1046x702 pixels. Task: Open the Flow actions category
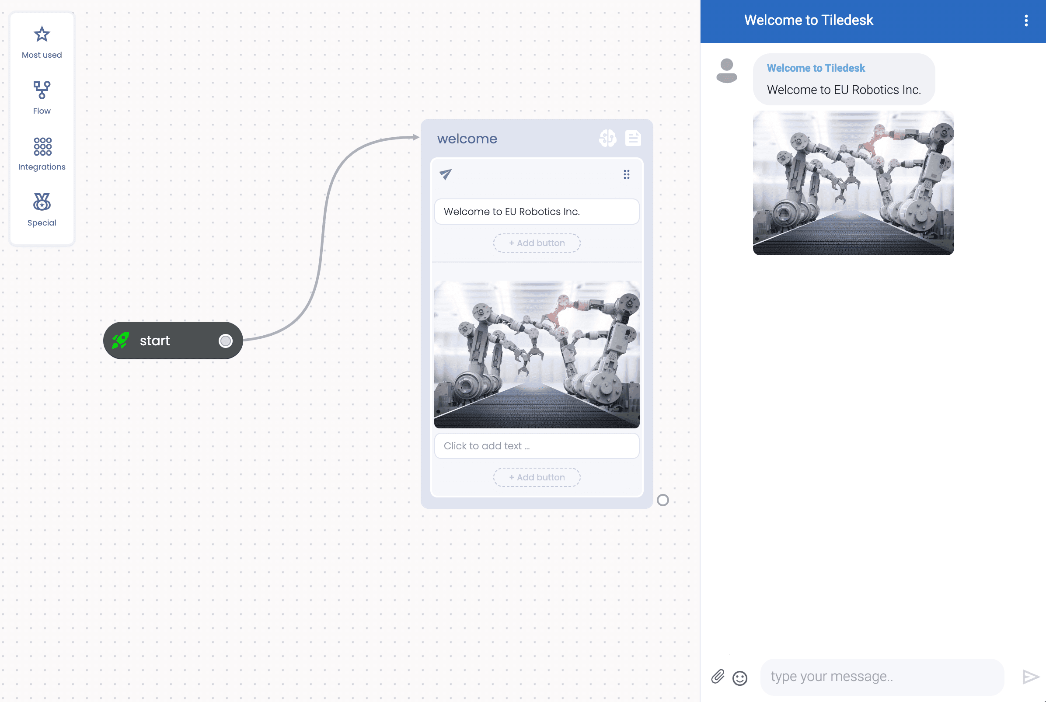coord(42,98)
